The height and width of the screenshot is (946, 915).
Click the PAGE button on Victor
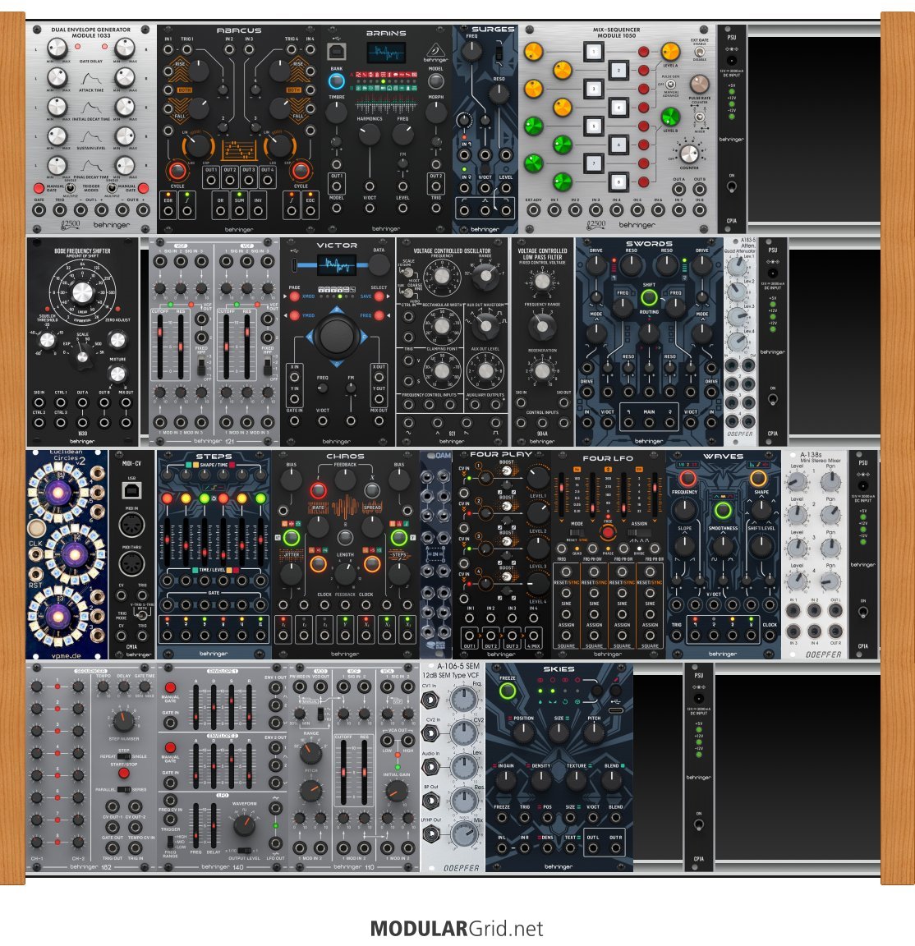(x=295, y=296)
